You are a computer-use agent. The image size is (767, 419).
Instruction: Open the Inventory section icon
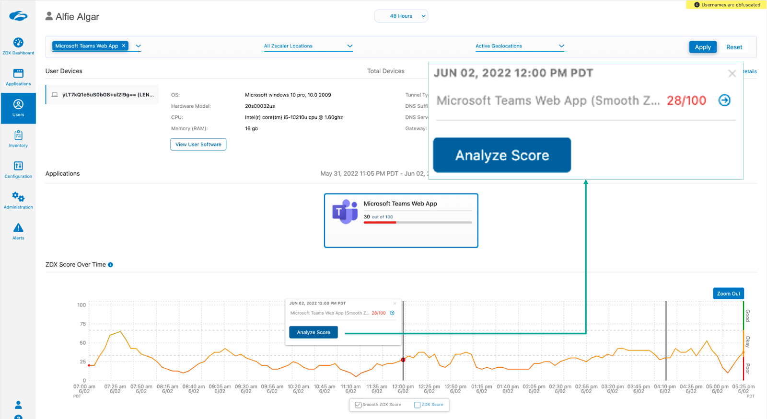18,136
